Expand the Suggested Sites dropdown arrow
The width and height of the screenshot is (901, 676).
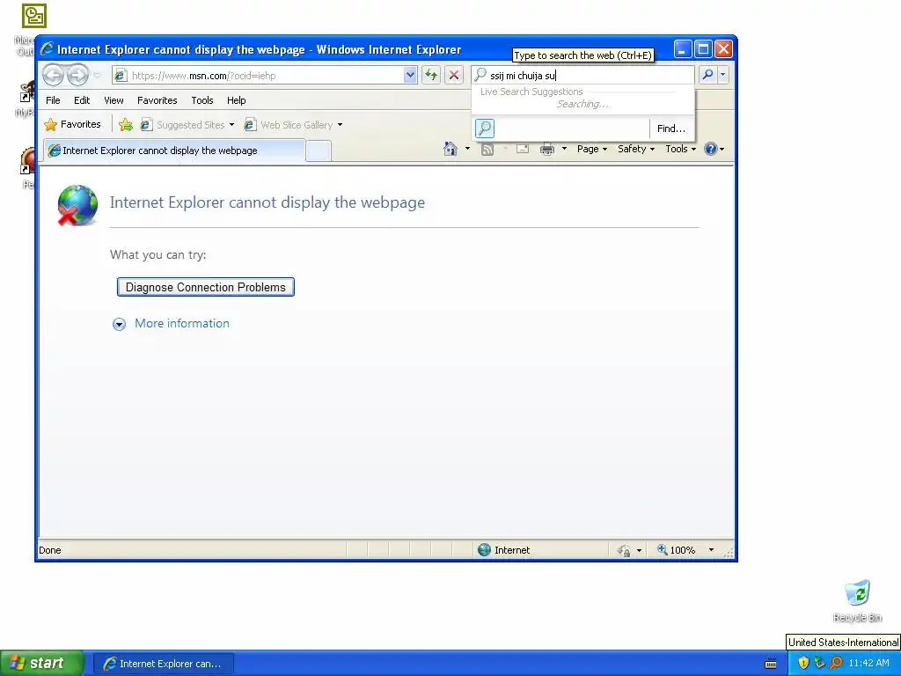231,125
